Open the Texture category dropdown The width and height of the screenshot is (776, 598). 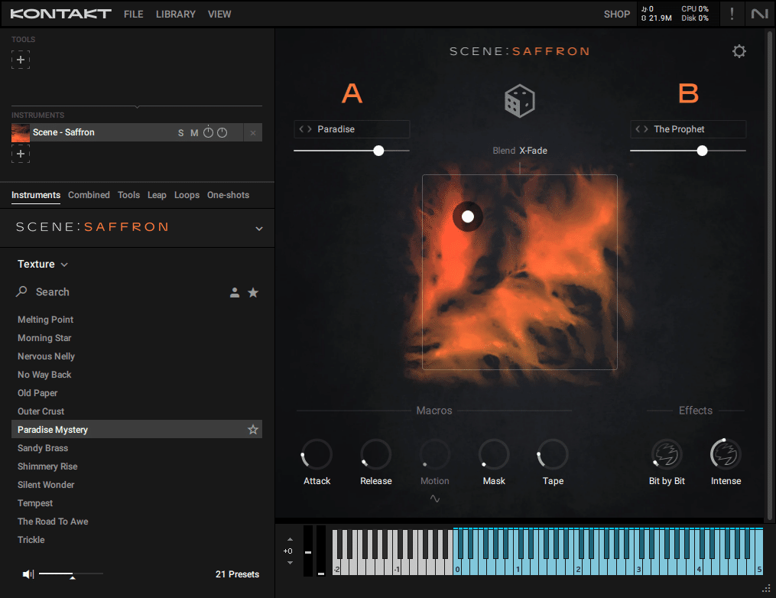(43, 265)
